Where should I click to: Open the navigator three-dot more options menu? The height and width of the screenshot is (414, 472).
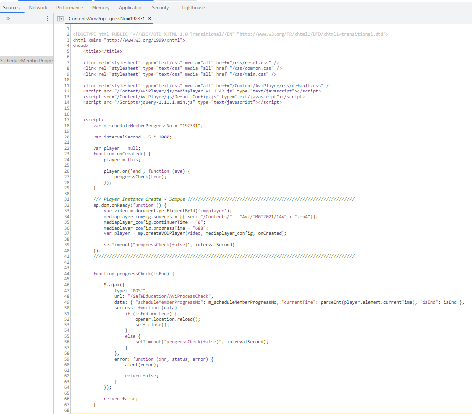(47, 19)
